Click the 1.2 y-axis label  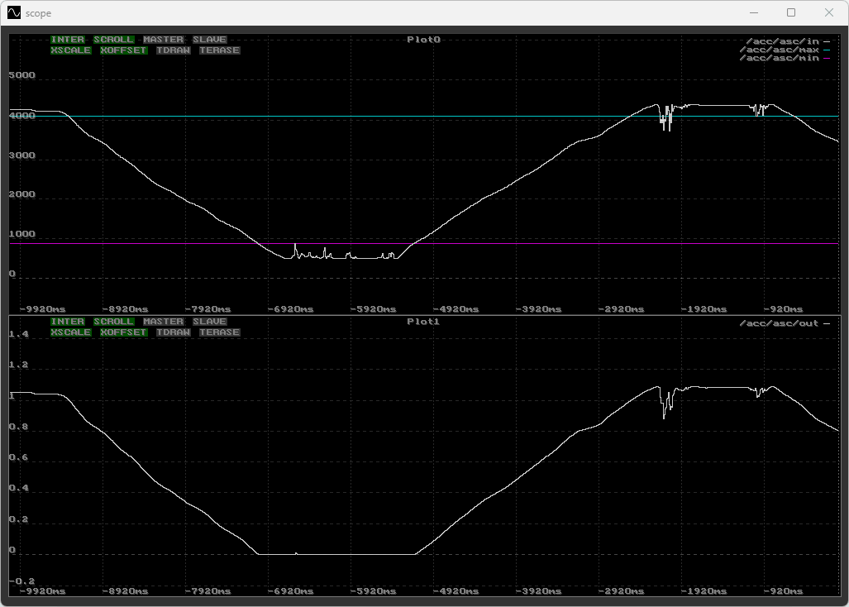pyautogui.click(x=19, y=365)
